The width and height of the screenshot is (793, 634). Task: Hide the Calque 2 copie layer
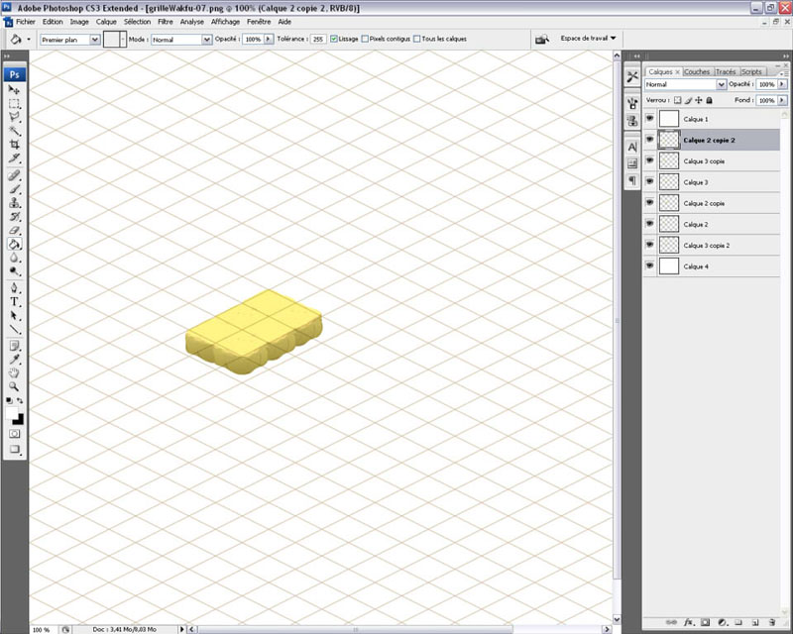point(650,203)
